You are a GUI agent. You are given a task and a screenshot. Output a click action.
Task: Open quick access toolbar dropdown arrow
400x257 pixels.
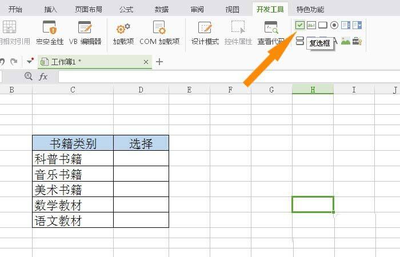(x=30, y=61)
